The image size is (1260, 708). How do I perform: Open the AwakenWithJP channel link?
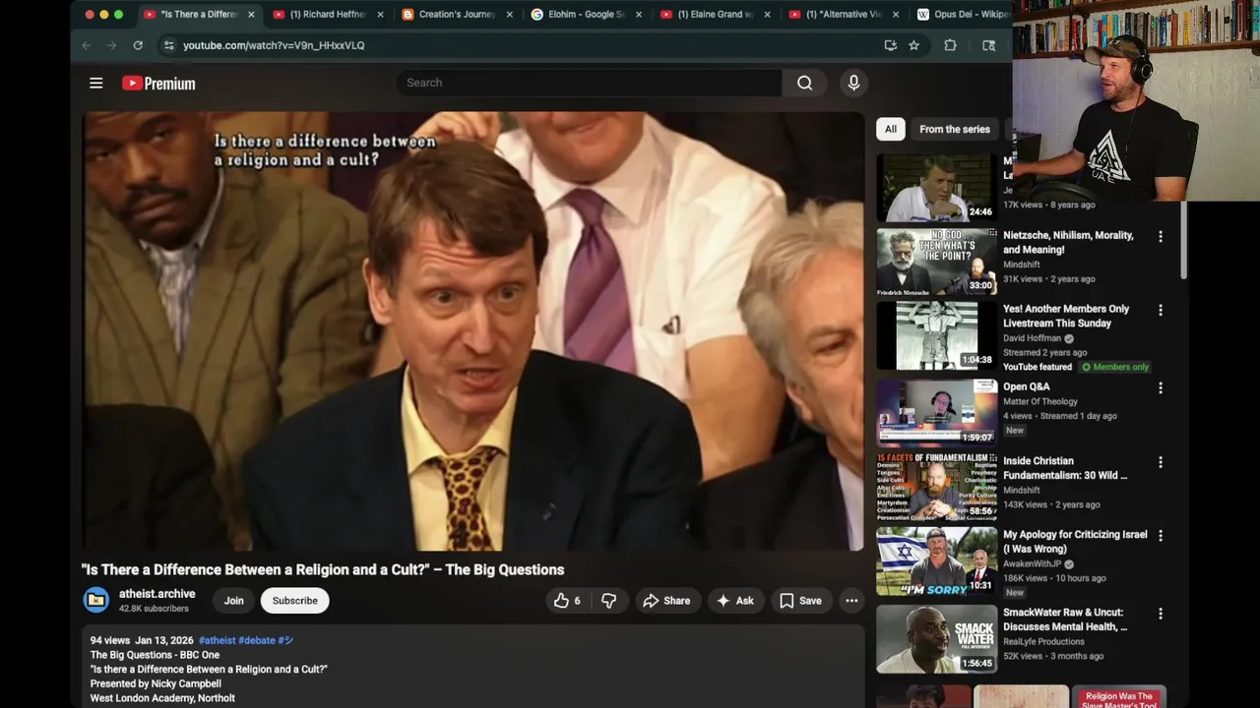1033,564
